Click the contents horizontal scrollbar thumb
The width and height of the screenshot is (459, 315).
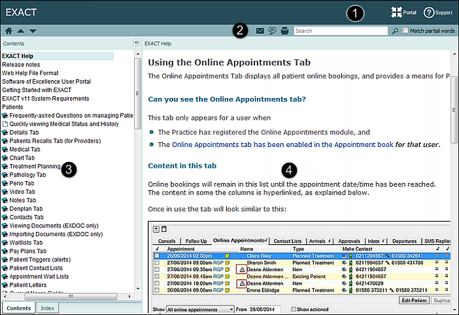click(71, 297)
